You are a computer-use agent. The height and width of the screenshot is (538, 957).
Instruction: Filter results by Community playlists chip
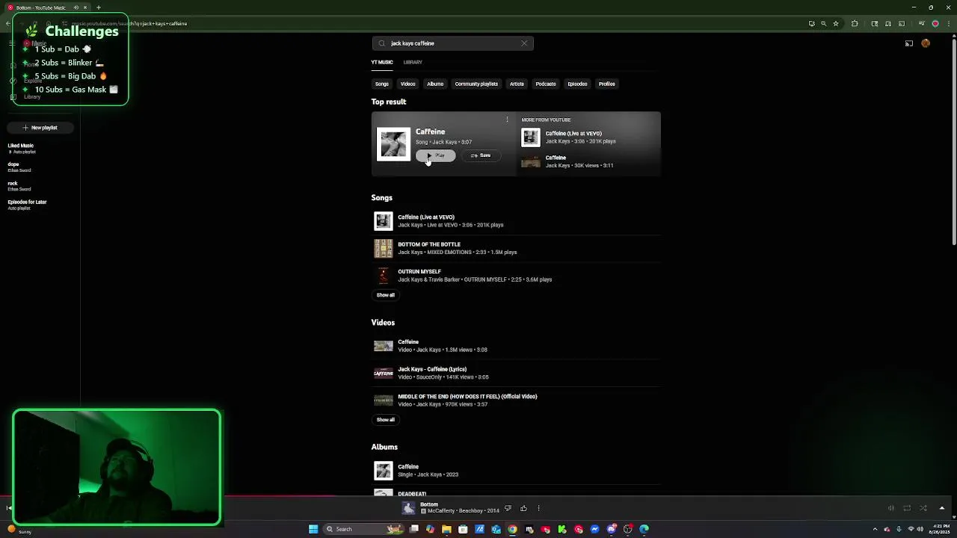476,84
